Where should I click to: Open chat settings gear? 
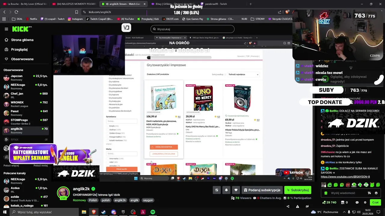pyautogui.click(x=365, y=202)
